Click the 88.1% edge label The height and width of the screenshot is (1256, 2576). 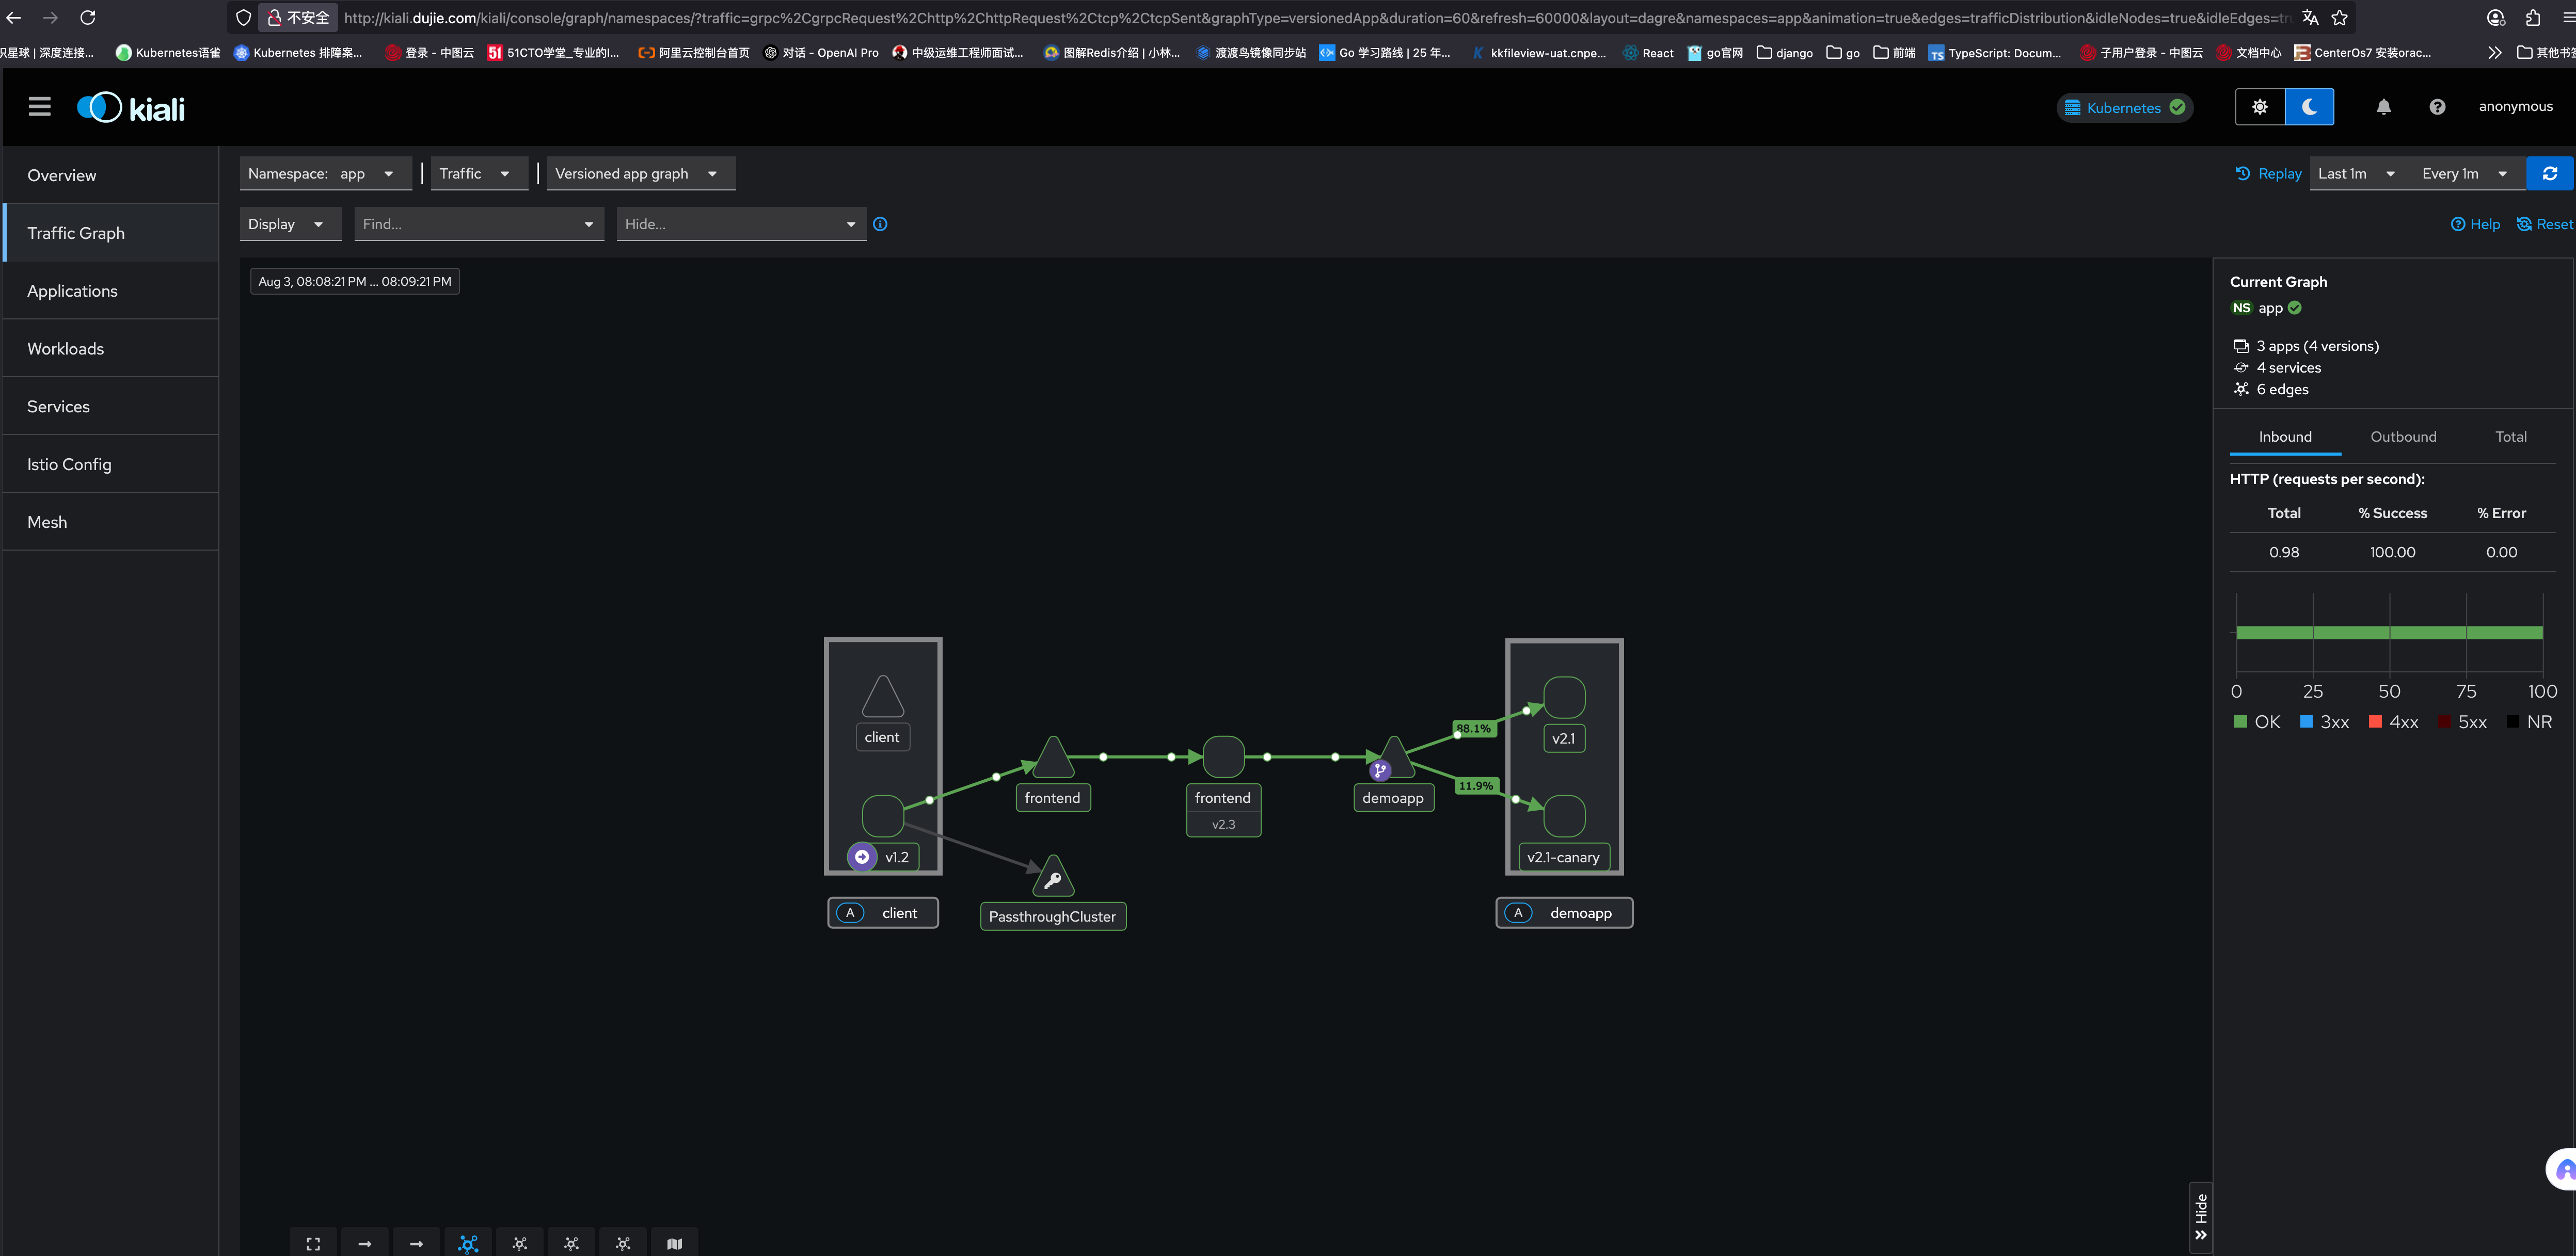point(1473,729)
